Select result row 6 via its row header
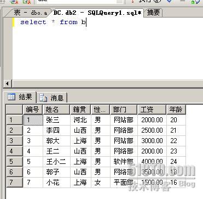Screen dimensions: 203x199 click(14, 172)
